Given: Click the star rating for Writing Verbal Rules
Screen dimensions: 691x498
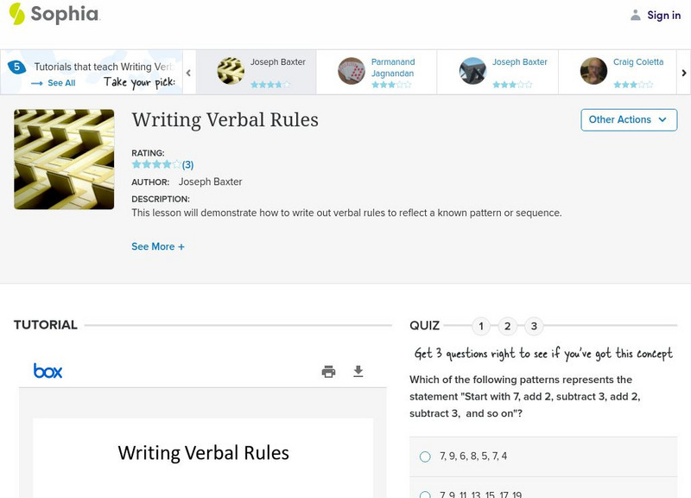Looking at the screenshot, I should pyautogui.click(x=156, y=164).
